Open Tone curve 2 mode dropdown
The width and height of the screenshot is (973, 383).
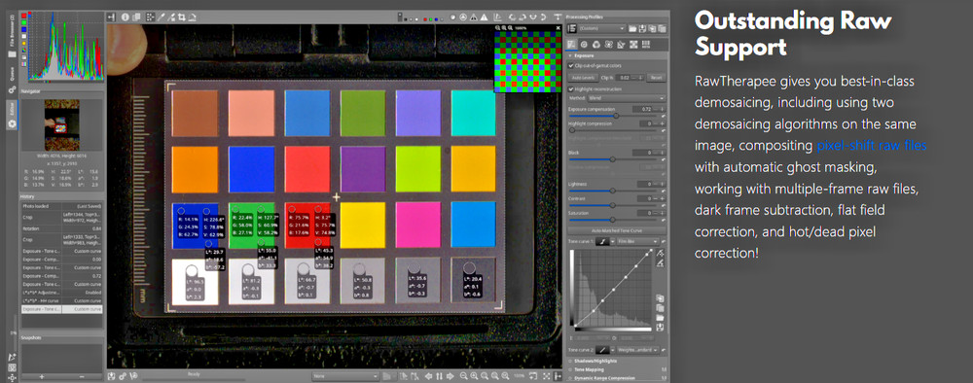638,350
